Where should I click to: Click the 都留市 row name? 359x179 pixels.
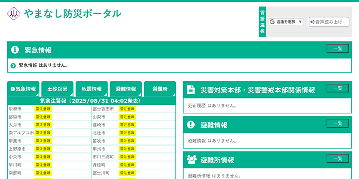(x=15, y=117)
